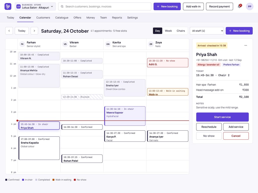Click the Reschedule button

[209, 127]
